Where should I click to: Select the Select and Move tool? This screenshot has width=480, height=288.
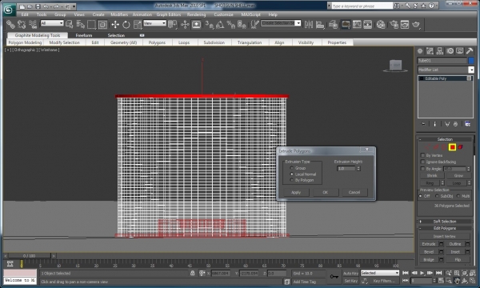pos(115,24)
